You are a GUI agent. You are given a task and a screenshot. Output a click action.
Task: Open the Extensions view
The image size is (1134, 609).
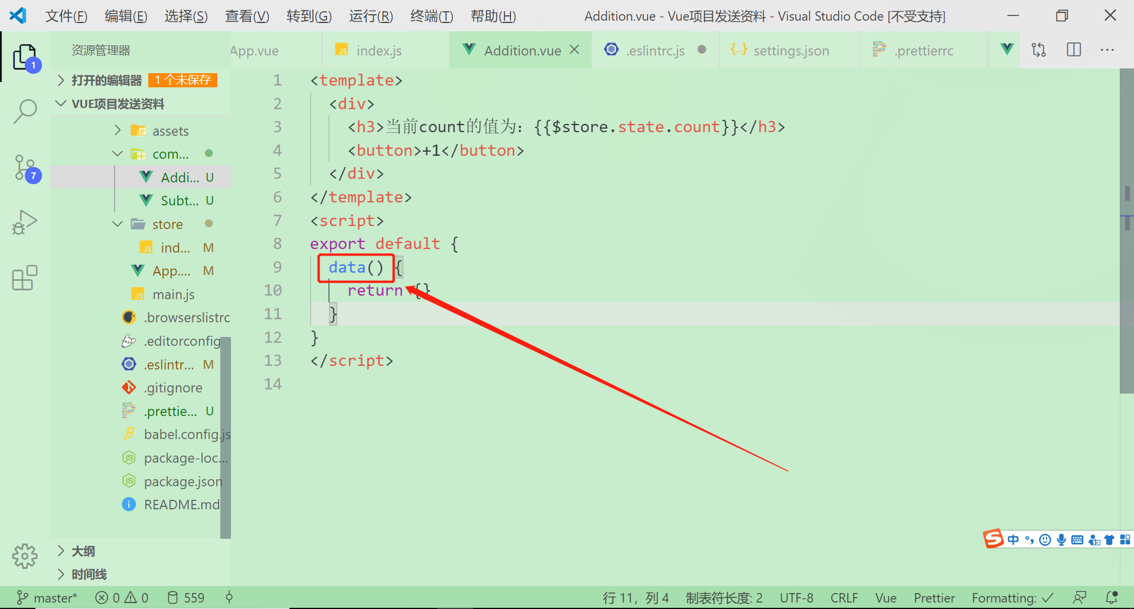click(x=25, y=277)
